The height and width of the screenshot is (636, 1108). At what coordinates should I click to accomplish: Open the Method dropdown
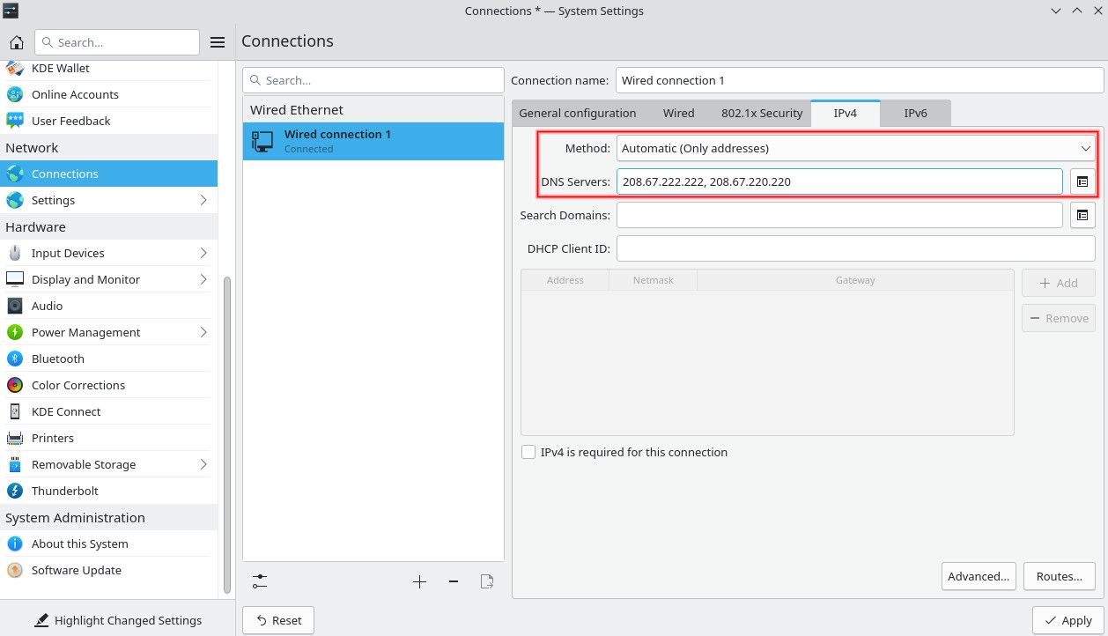tap(855, 148)
